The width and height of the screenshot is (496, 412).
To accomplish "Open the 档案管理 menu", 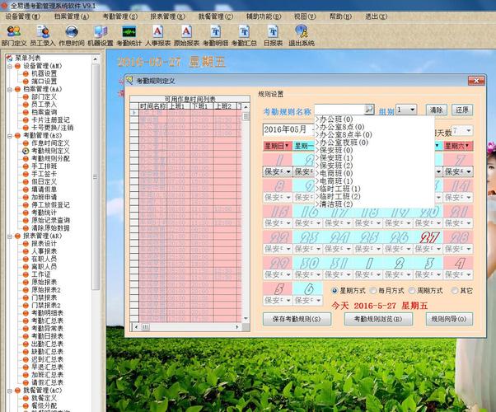I will click(x=72, y=16).
